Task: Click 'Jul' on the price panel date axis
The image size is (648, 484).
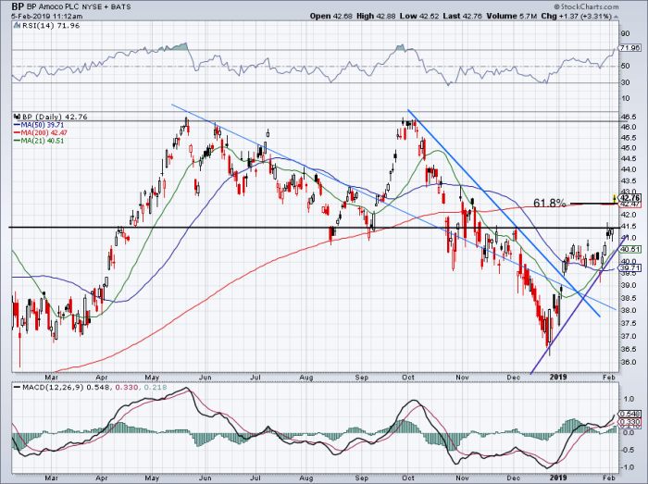Action: [255, 377]
